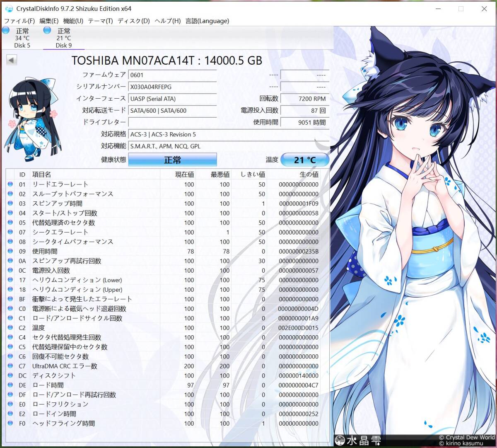The height and width of the screenshot is (448, 497).
Task: Click the status orb for UltraDMA CRC row
Action: tap(10, 366)
